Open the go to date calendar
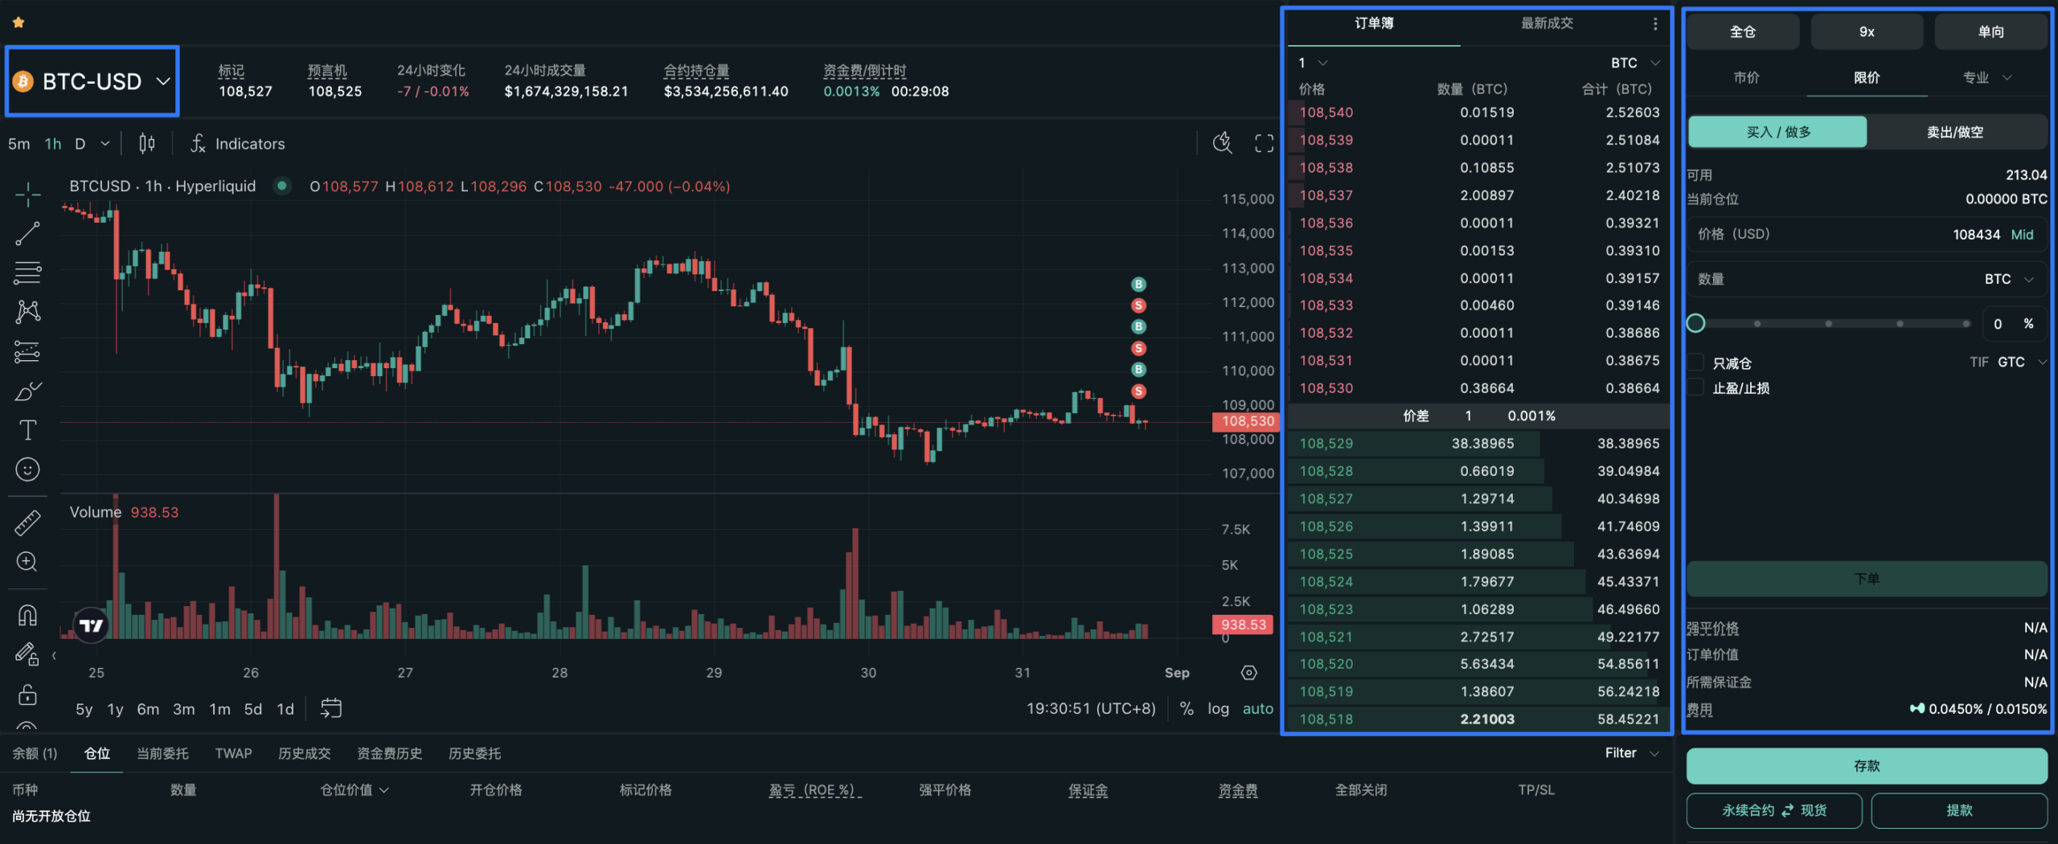 click(x=331, y=708)
